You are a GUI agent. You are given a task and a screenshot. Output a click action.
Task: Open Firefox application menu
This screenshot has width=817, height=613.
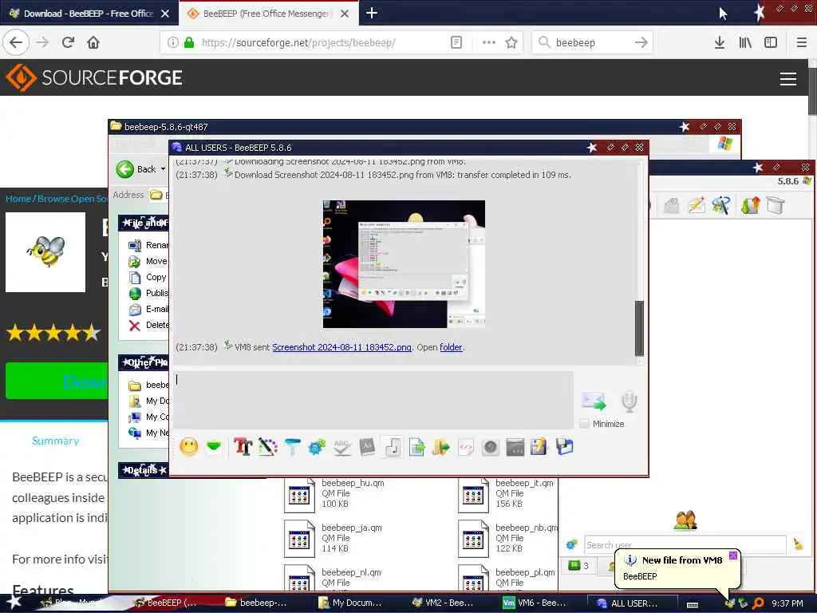(x=802, y=43)
